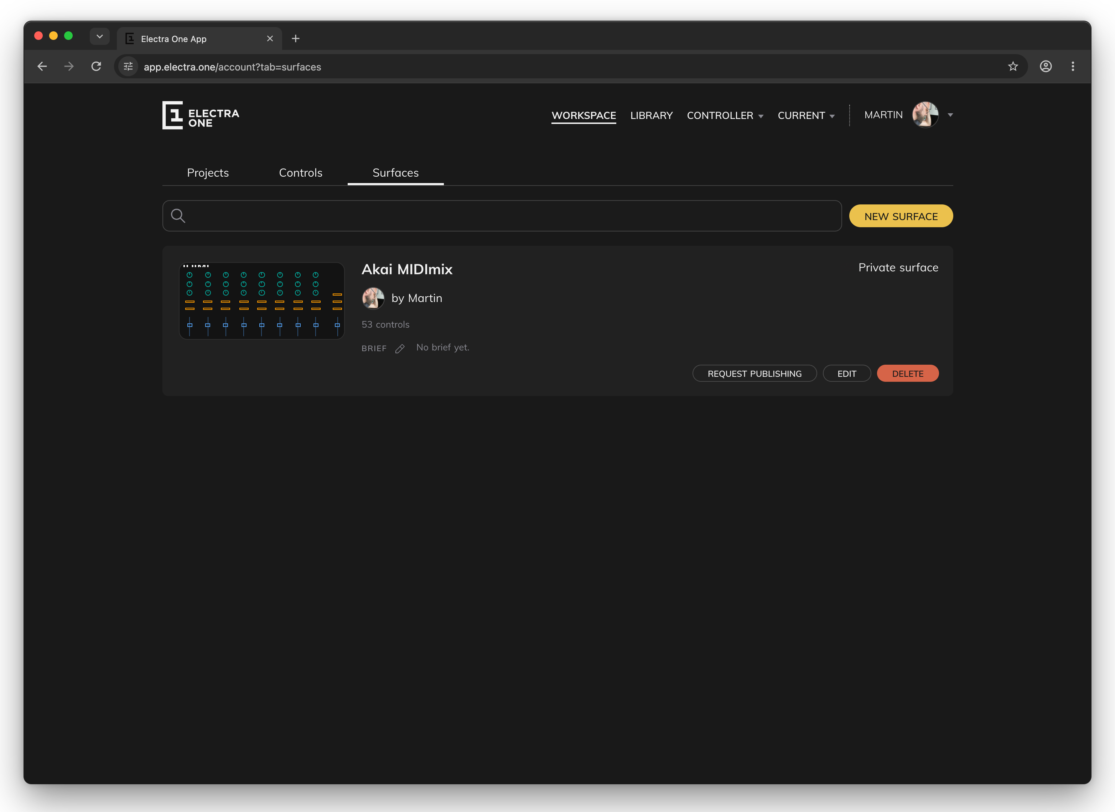Viewport: 1115px width, 812px height.
Task: Close the Electra One App tab
Action: click(x=270, y=38)
